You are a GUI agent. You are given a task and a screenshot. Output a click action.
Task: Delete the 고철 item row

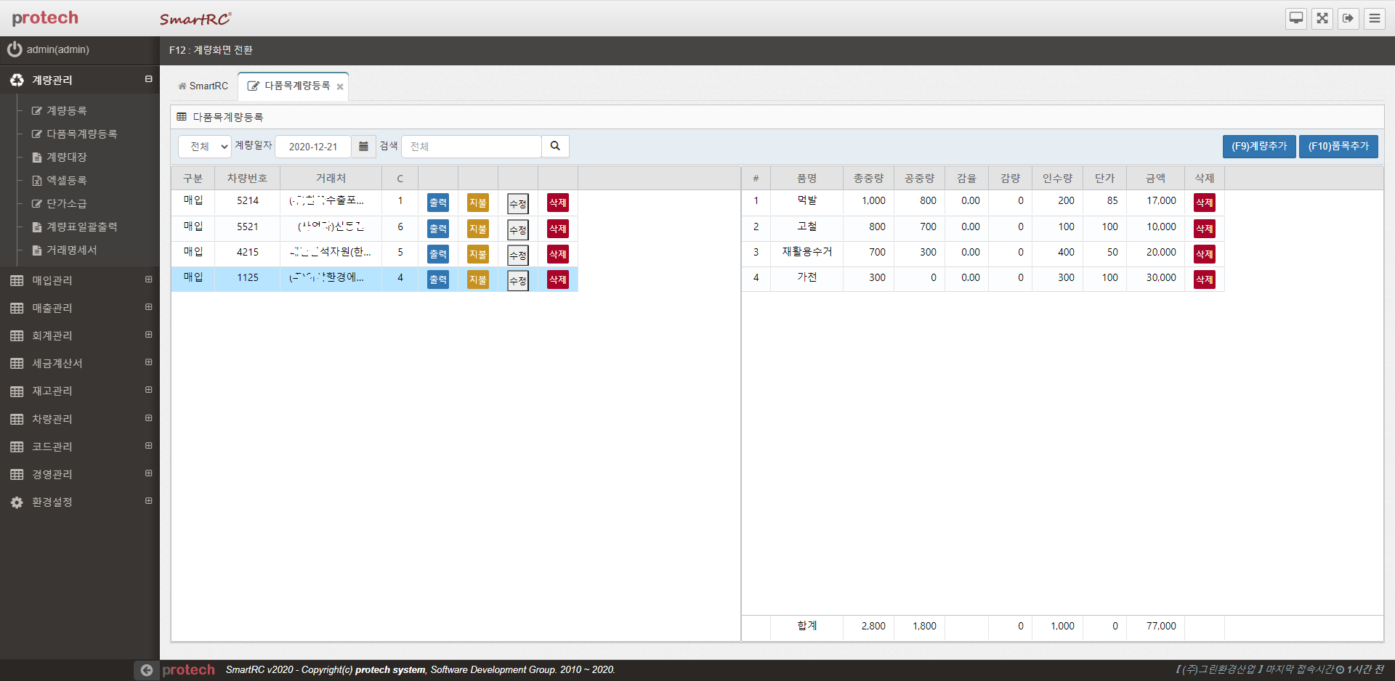tap(1204, 228)
